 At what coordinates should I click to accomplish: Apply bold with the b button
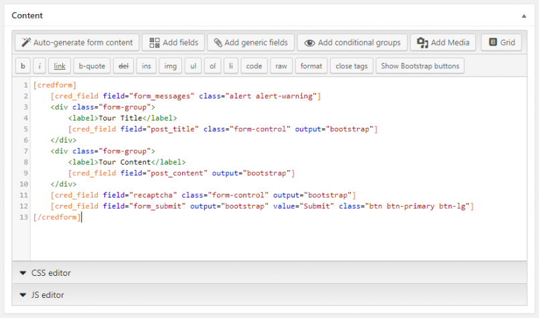23,66
